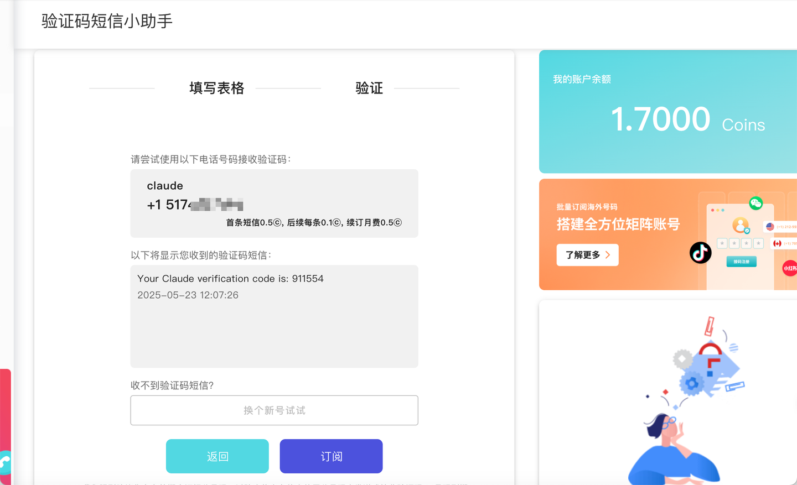Click the 搭建全方位矩阵账号 banner headline
This screenshot has width=797, height=485.
coord(618,224)
